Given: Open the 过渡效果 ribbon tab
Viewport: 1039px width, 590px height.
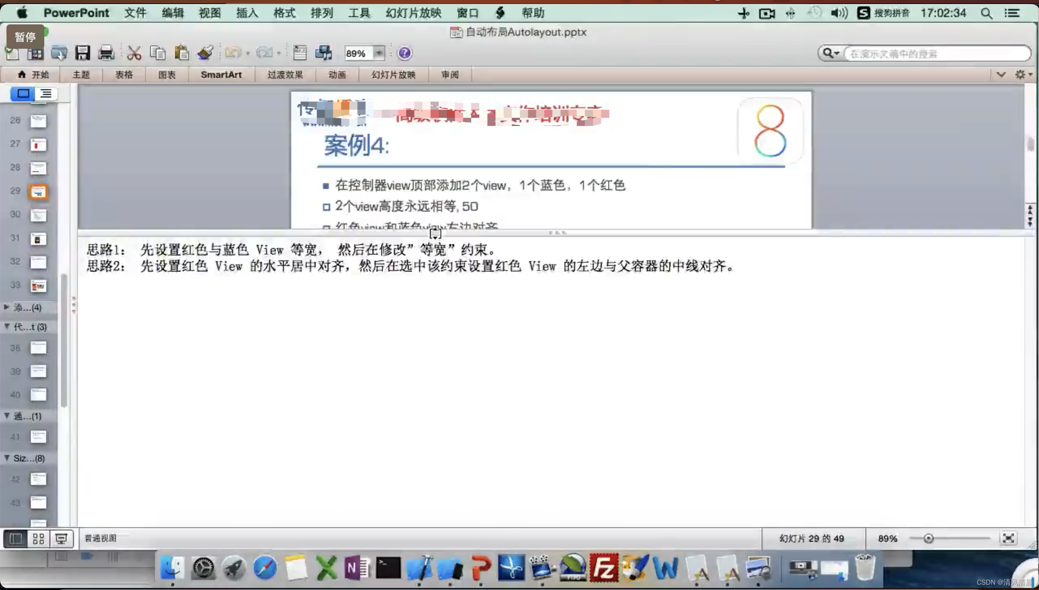Looking at the screenshot, I should point(285,75).
